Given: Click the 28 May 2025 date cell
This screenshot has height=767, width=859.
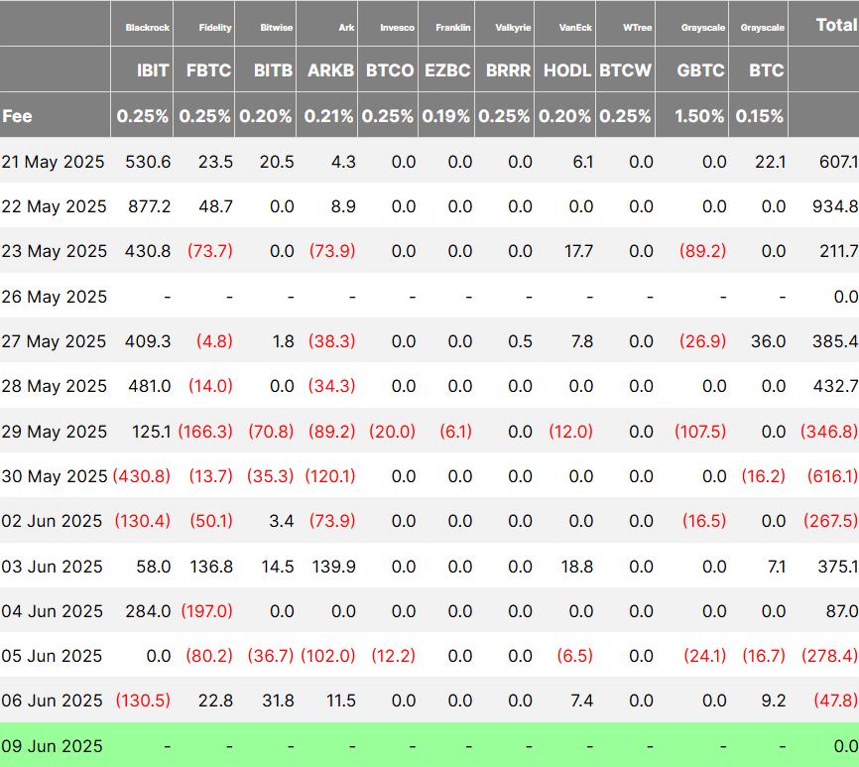Looking at the screenshot, I should click(54, 386).
